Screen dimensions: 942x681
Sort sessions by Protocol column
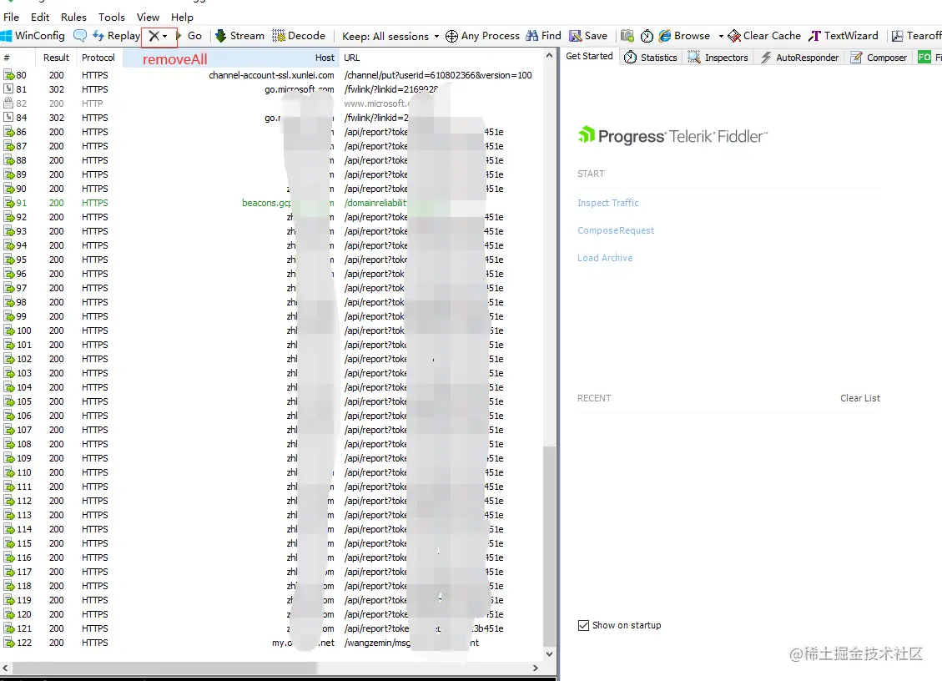pos(98,58)
